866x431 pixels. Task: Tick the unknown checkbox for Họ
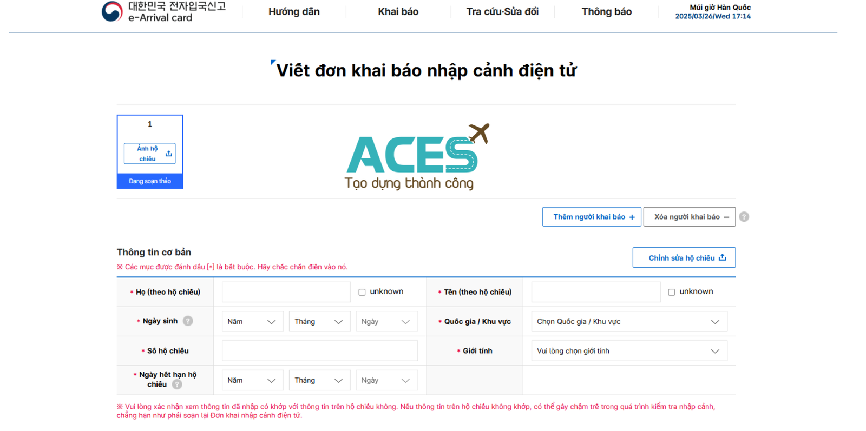(362, 292)
